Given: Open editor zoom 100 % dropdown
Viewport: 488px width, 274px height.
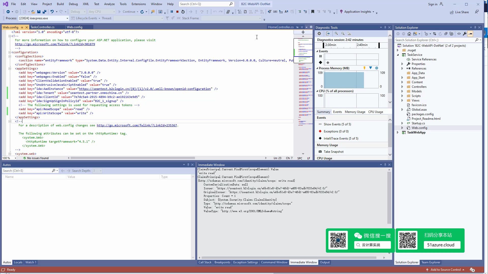Looking at the screenshot, I should tap(16, 158).
